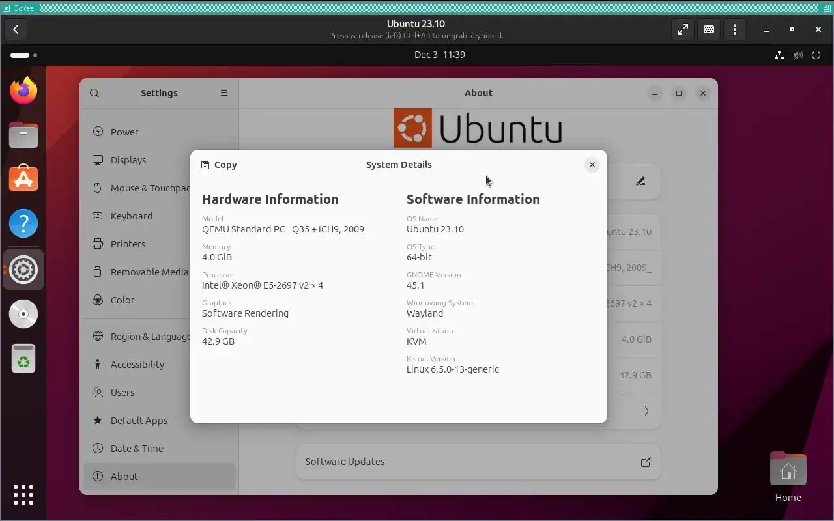
Task: Click the Settings search icon
Action: pos(94,93)
